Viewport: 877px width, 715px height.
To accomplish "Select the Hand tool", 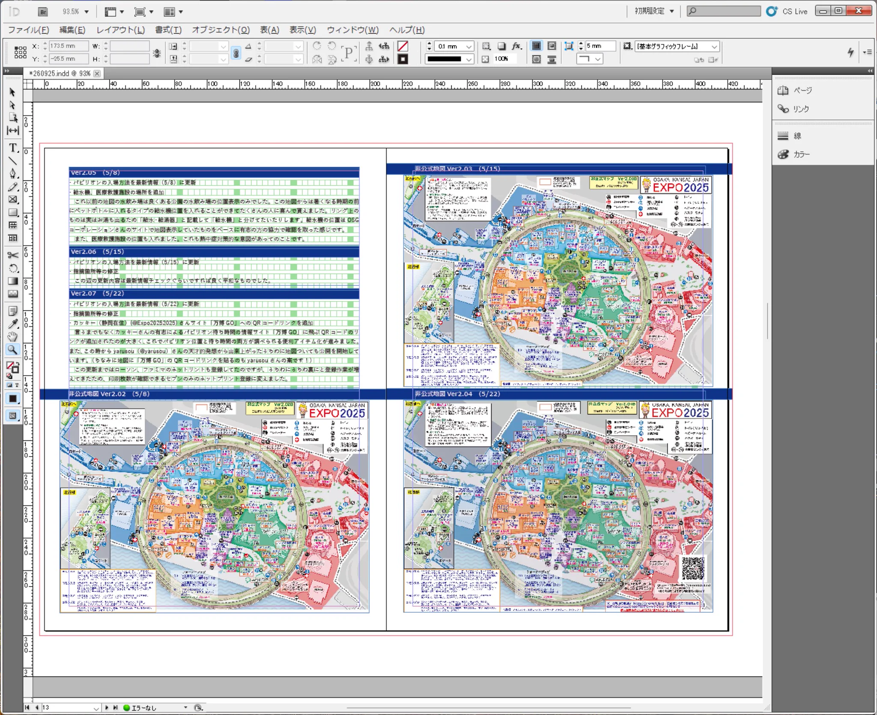I will (13, 336).
